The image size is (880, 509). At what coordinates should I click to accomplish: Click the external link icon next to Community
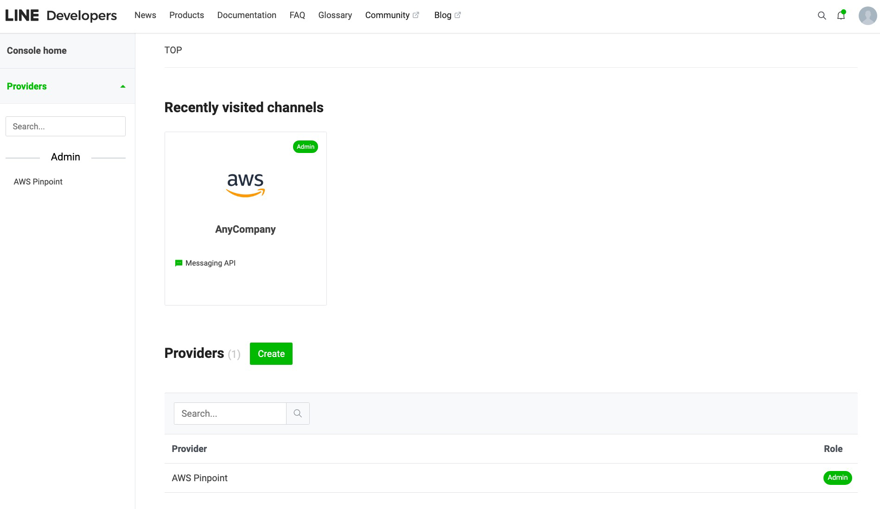[416, 14]
